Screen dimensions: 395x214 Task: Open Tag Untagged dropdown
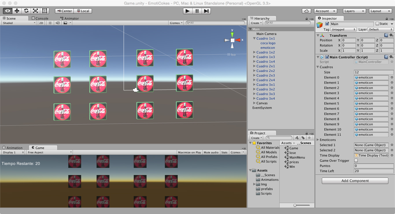point(344,29)
